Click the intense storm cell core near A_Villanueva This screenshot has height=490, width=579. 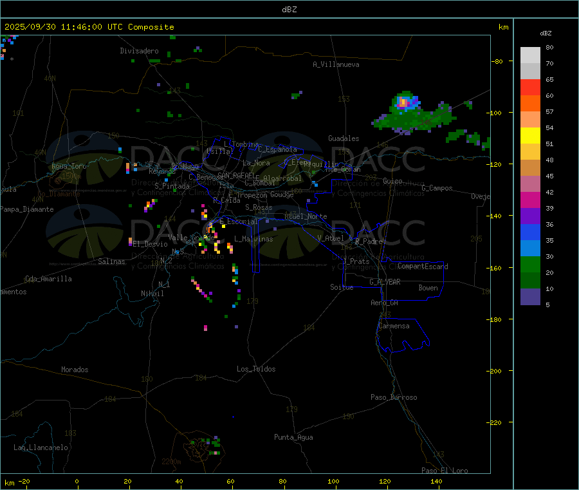(x=405, y=102)
